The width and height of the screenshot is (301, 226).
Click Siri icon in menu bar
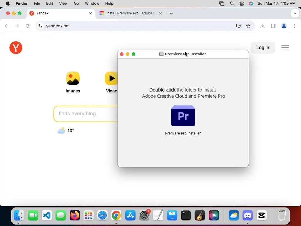(x=251, y=4)
